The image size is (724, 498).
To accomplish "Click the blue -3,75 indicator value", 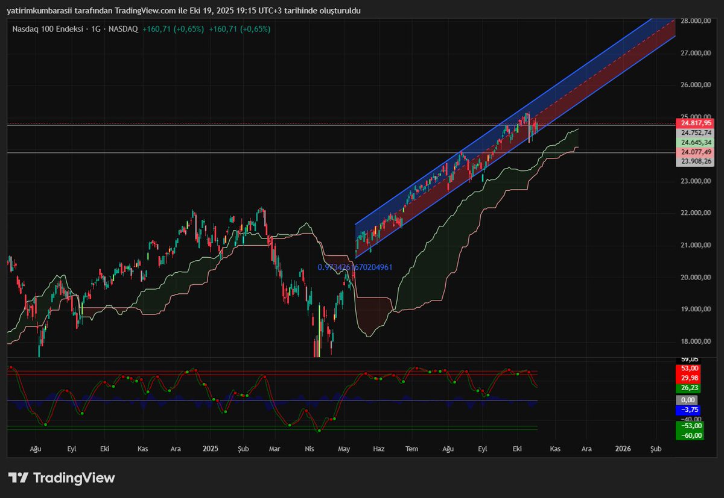I will (x=690, y=409).
